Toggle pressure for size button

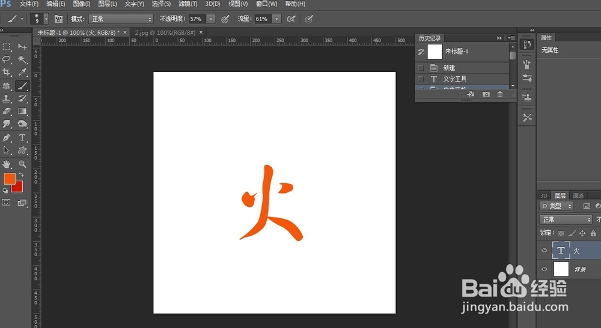[x=309, y=19]
